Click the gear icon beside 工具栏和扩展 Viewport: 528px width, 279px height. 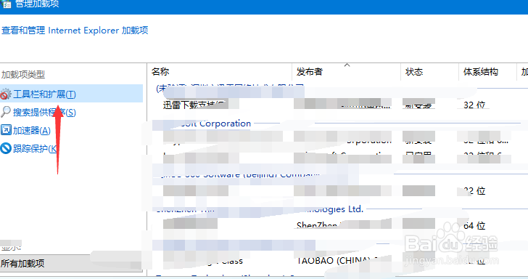click(6, 94)
